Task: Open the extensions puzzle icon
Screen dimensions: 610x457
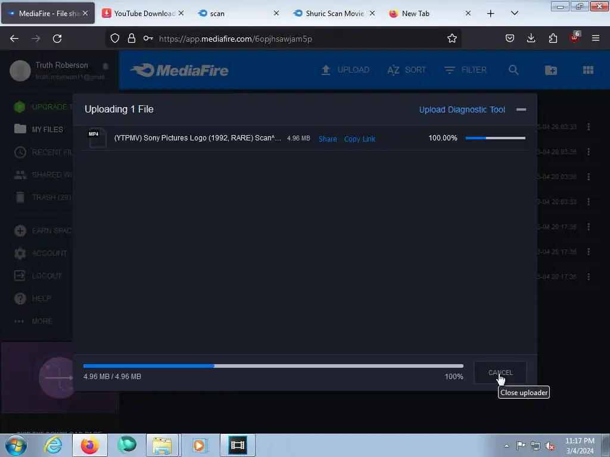Action: pos(553,39)
